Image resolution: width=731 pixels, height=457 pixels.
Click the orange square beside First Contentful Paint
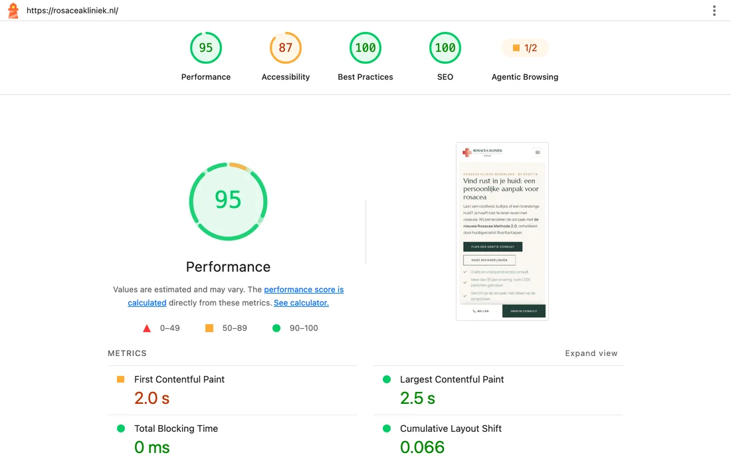pyautogui.click(x=121, y=379)
